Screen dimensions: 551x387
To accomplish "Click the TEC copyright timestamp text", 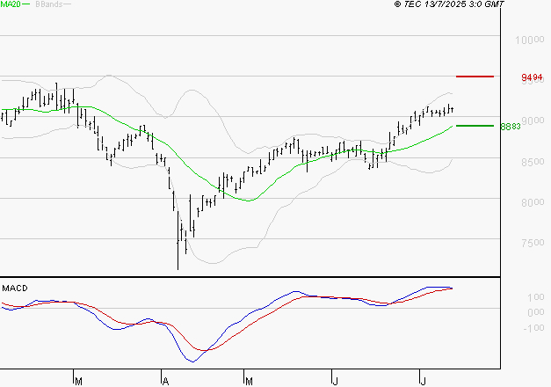I will 449,4.
